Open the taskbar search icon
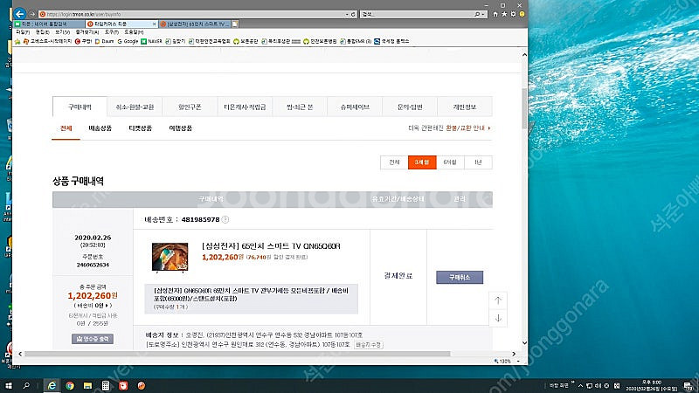Screen dimensions: 699x393 pos(26,385)
